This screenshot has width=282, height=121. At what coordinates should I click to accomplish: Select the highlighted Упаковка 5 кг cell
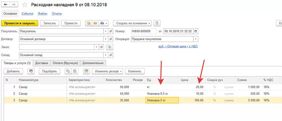pyautogui.click(x=162, y=100)
